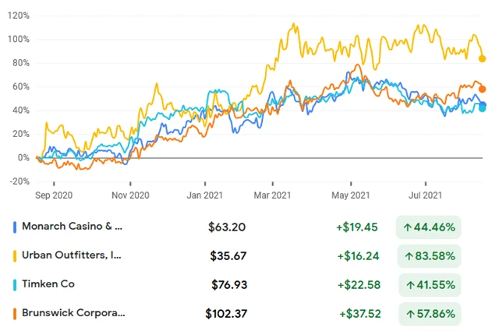Click the up arrow in the 41.55% badge
This screenshot has width=499, height=331.
(x=410, y=285)
